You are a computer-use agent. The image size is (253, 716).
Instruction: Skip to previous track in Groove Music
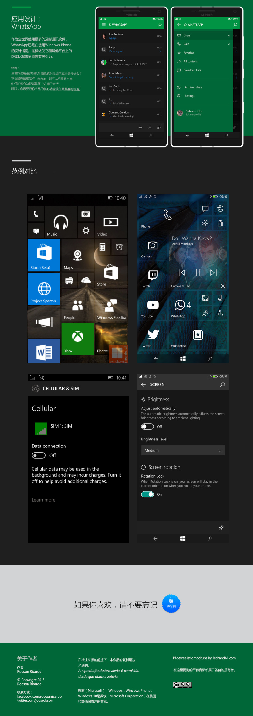coord(182,273)
